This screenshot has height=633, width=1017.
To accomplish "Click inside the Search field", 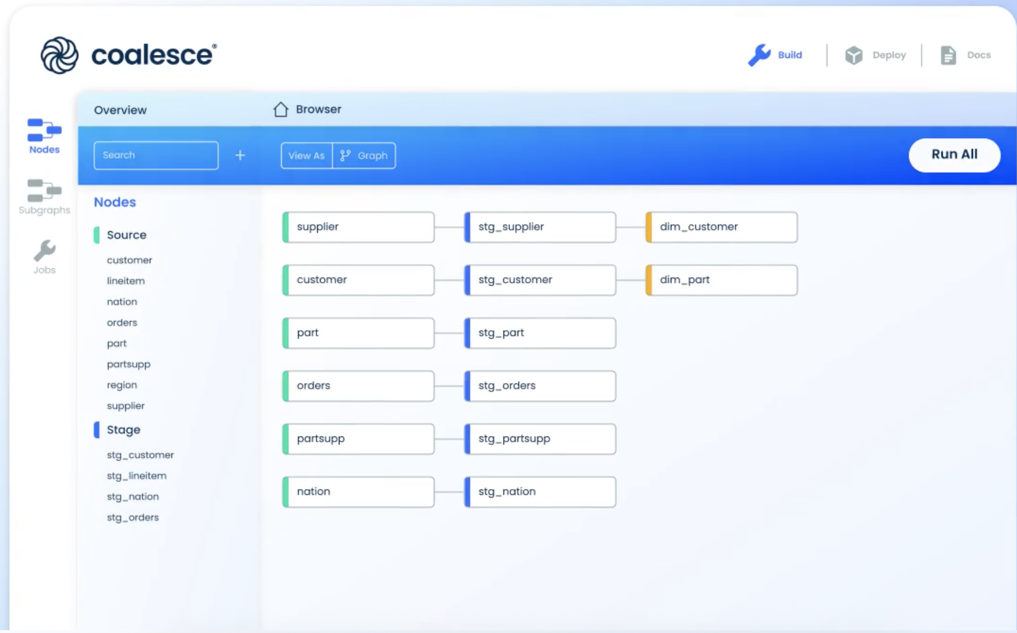I will click(x=156, y=155).
